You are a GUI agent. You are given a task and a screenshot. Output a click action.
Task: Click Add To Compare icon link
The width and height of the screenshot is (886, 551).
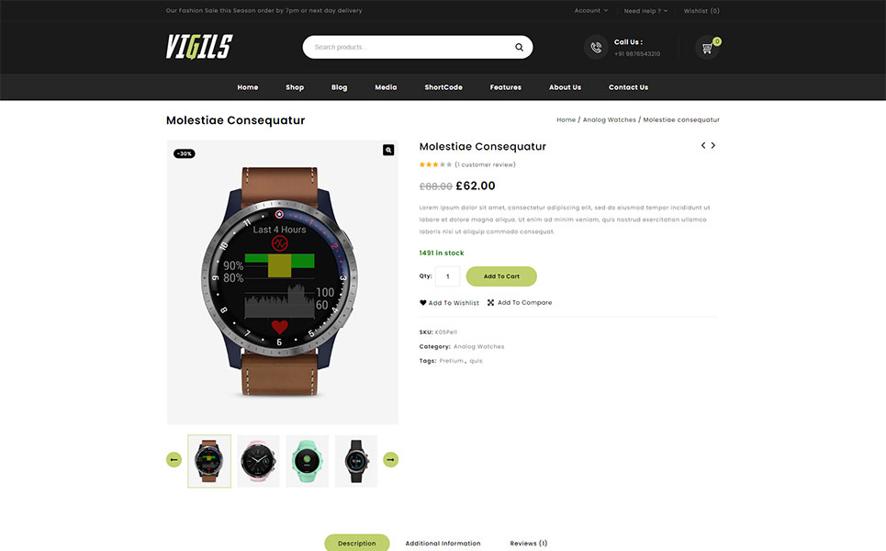click(x=520, y=303)
